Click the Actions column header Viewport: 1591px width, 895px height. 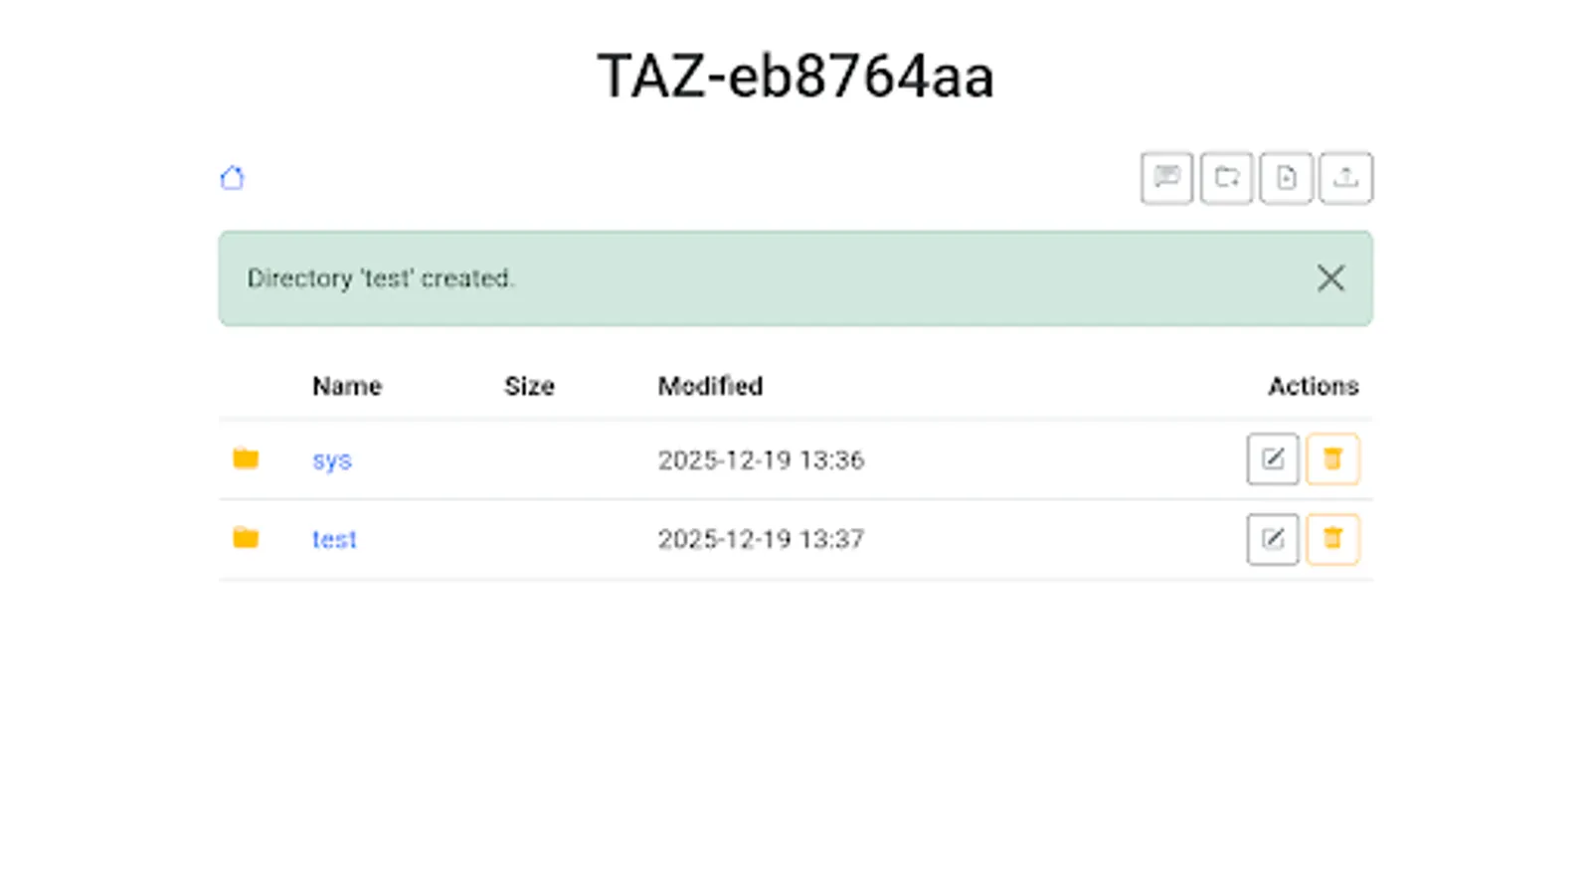click(x=1314, y=386)
